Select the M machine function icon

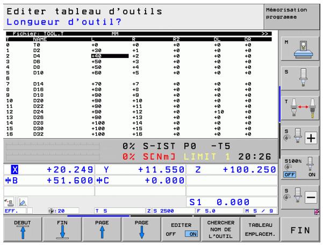pos(300,49)
